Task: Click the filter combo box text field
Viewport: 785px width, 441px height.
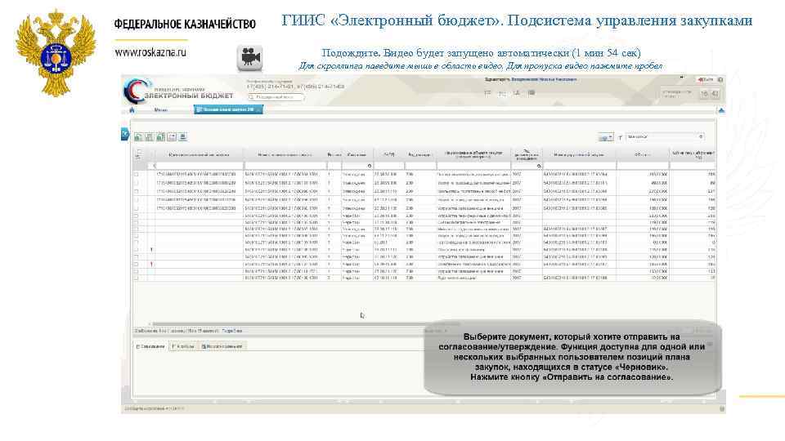Action: coord(661,136)
